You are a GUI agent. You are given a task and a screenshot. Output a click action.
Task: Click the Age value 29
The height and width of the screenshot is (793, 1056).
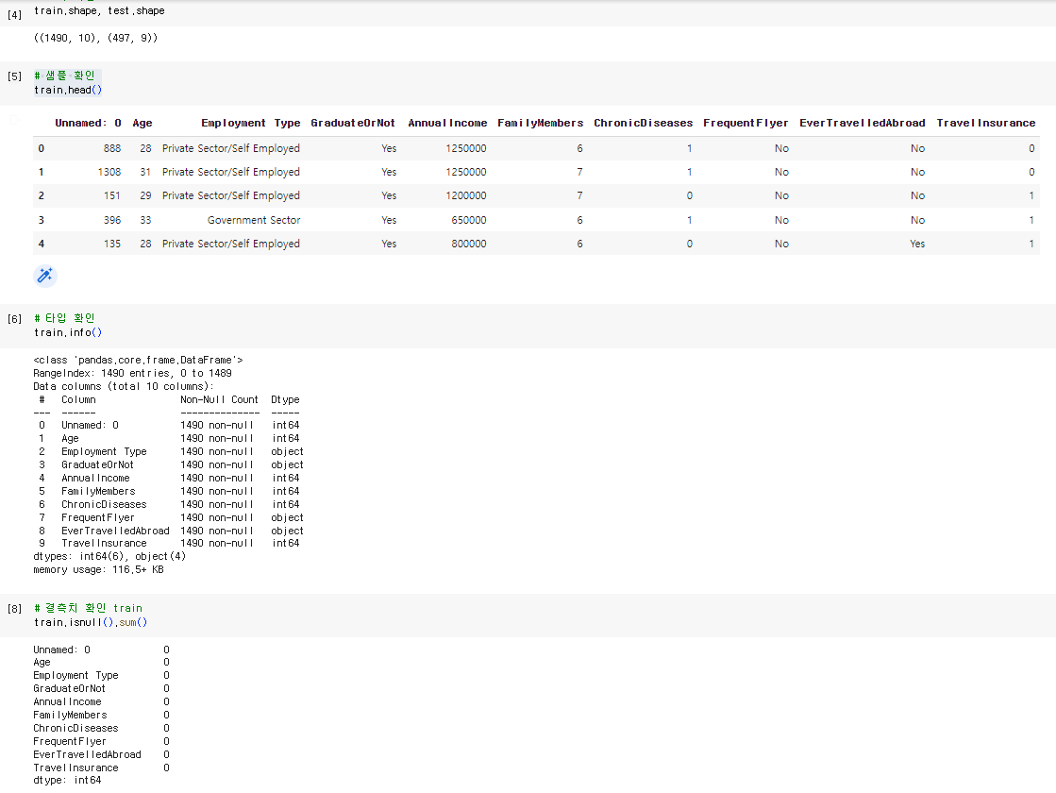click(145, 195)
